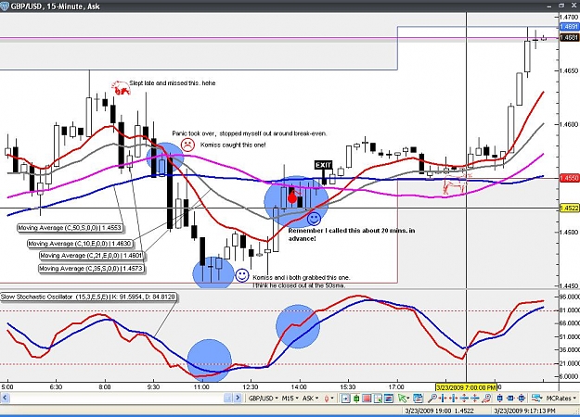Click the magnifier zoom icon
Image resolution: width=580 pixels, height=417 pixels.
432,398
